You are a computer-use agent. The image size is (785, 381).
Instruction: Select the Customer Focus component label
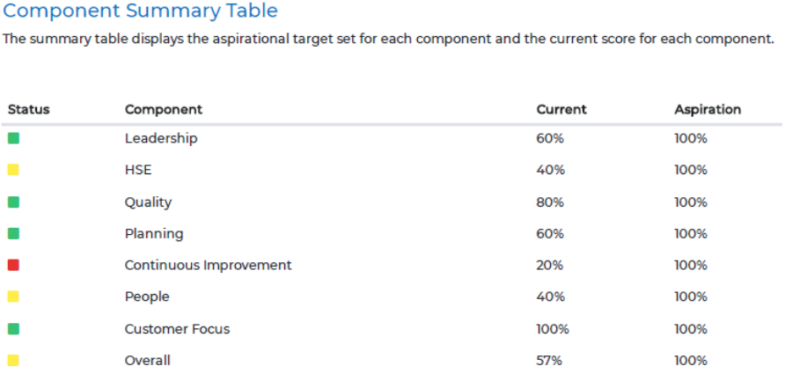tap(177, 329)
